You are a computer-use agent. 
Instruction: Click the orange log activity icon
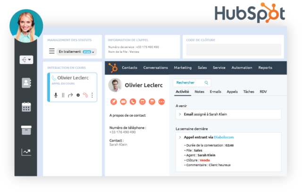tap(143, 102)
